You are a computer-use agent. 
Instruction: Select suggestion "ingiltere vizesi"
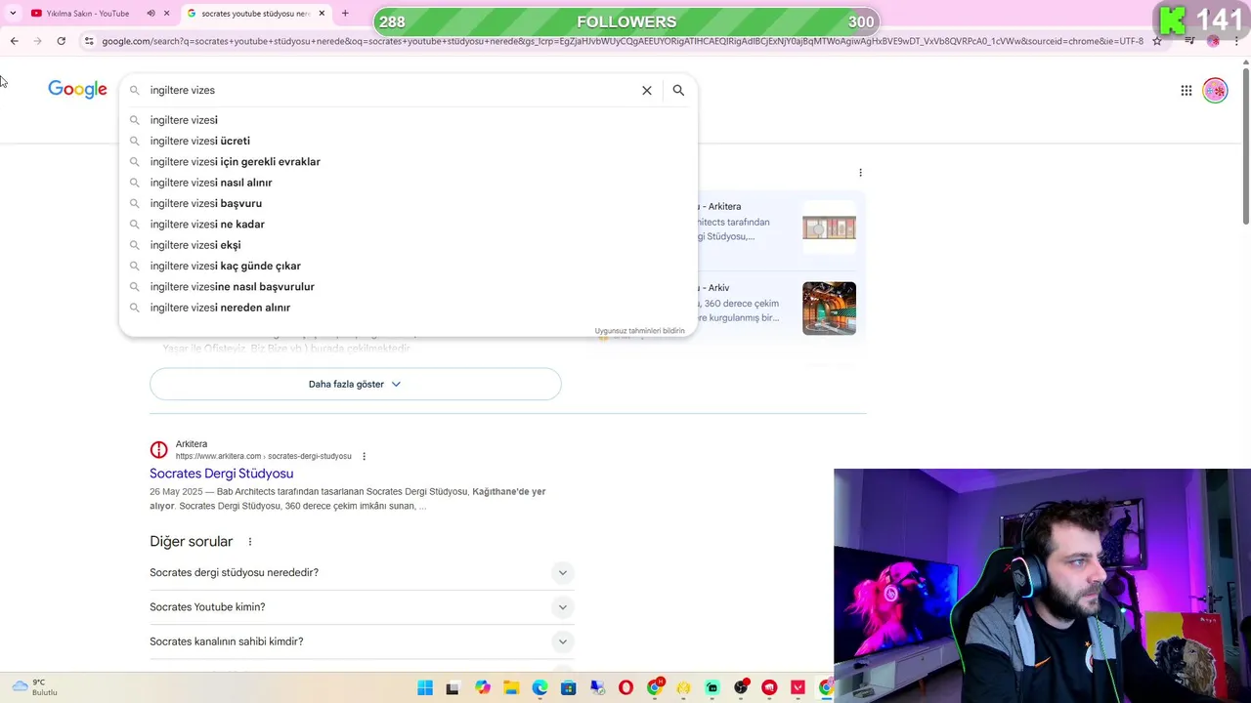click(x=409, y=120)
